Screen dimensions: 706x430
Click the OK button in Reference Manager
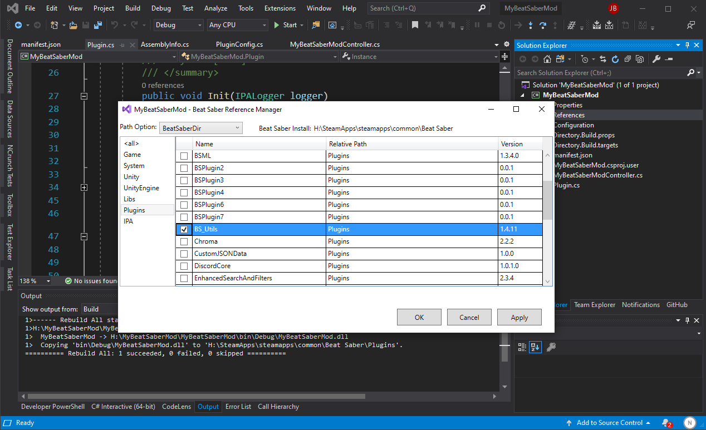click(x=419, y=317)
